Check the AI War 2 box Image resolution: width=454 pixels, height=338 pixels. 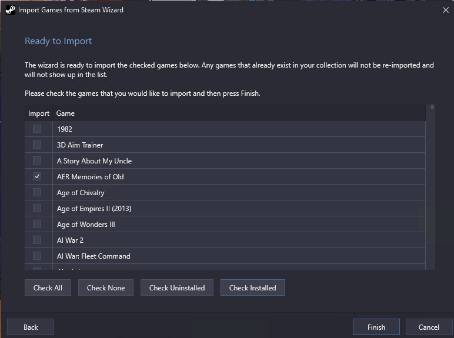pyautogui.click(x=37, y=240)
